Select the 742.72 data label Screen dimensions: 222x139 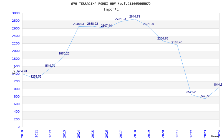(205, 96)
